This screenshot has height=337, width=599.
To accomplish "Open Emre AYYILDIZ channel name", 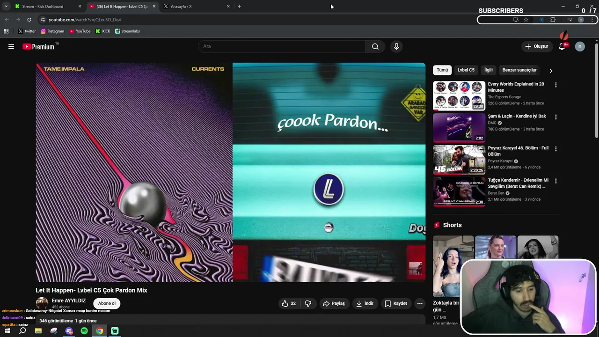I will [69, 301].
